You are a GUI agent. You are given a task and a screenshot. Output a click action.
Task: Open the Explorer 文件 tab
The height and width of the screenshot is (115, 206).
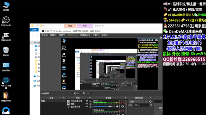[34, 30]
